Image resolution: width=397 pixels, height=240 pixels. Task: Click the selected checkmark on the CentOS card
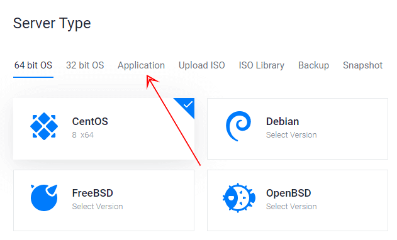click(187, 104)
